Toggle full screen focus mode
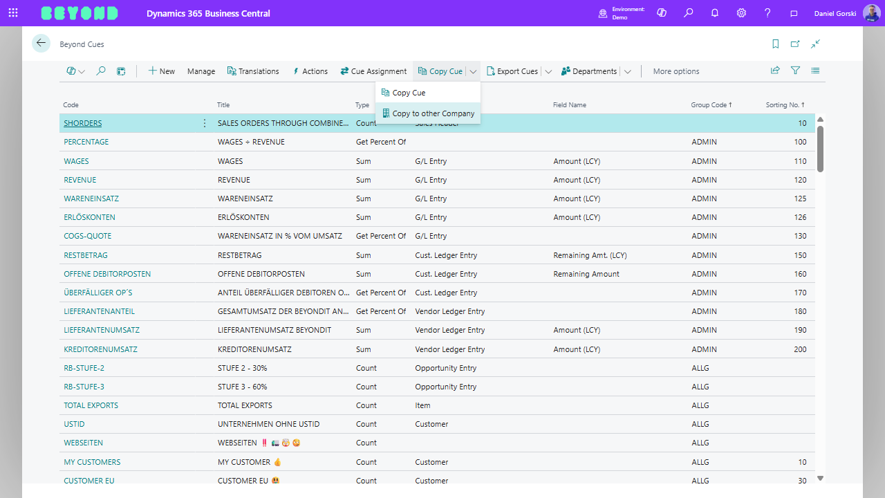This screenshot has width=885, height=498. (816, 43)
